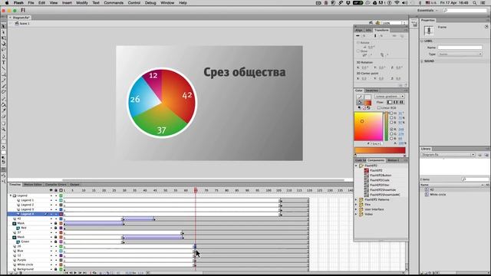
Task: Collapse the LABEL section in Properties
Action: (x=422, y=41)
